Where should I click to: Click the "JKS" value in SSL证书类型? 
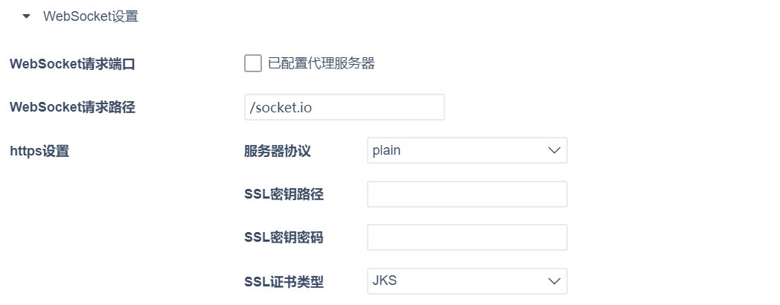(x=385, y=281)
